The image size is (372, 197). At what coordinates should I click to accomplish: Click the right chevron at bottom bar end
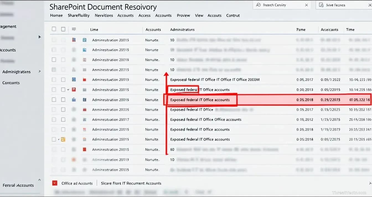pyautogui.click(x=370, y=183)
